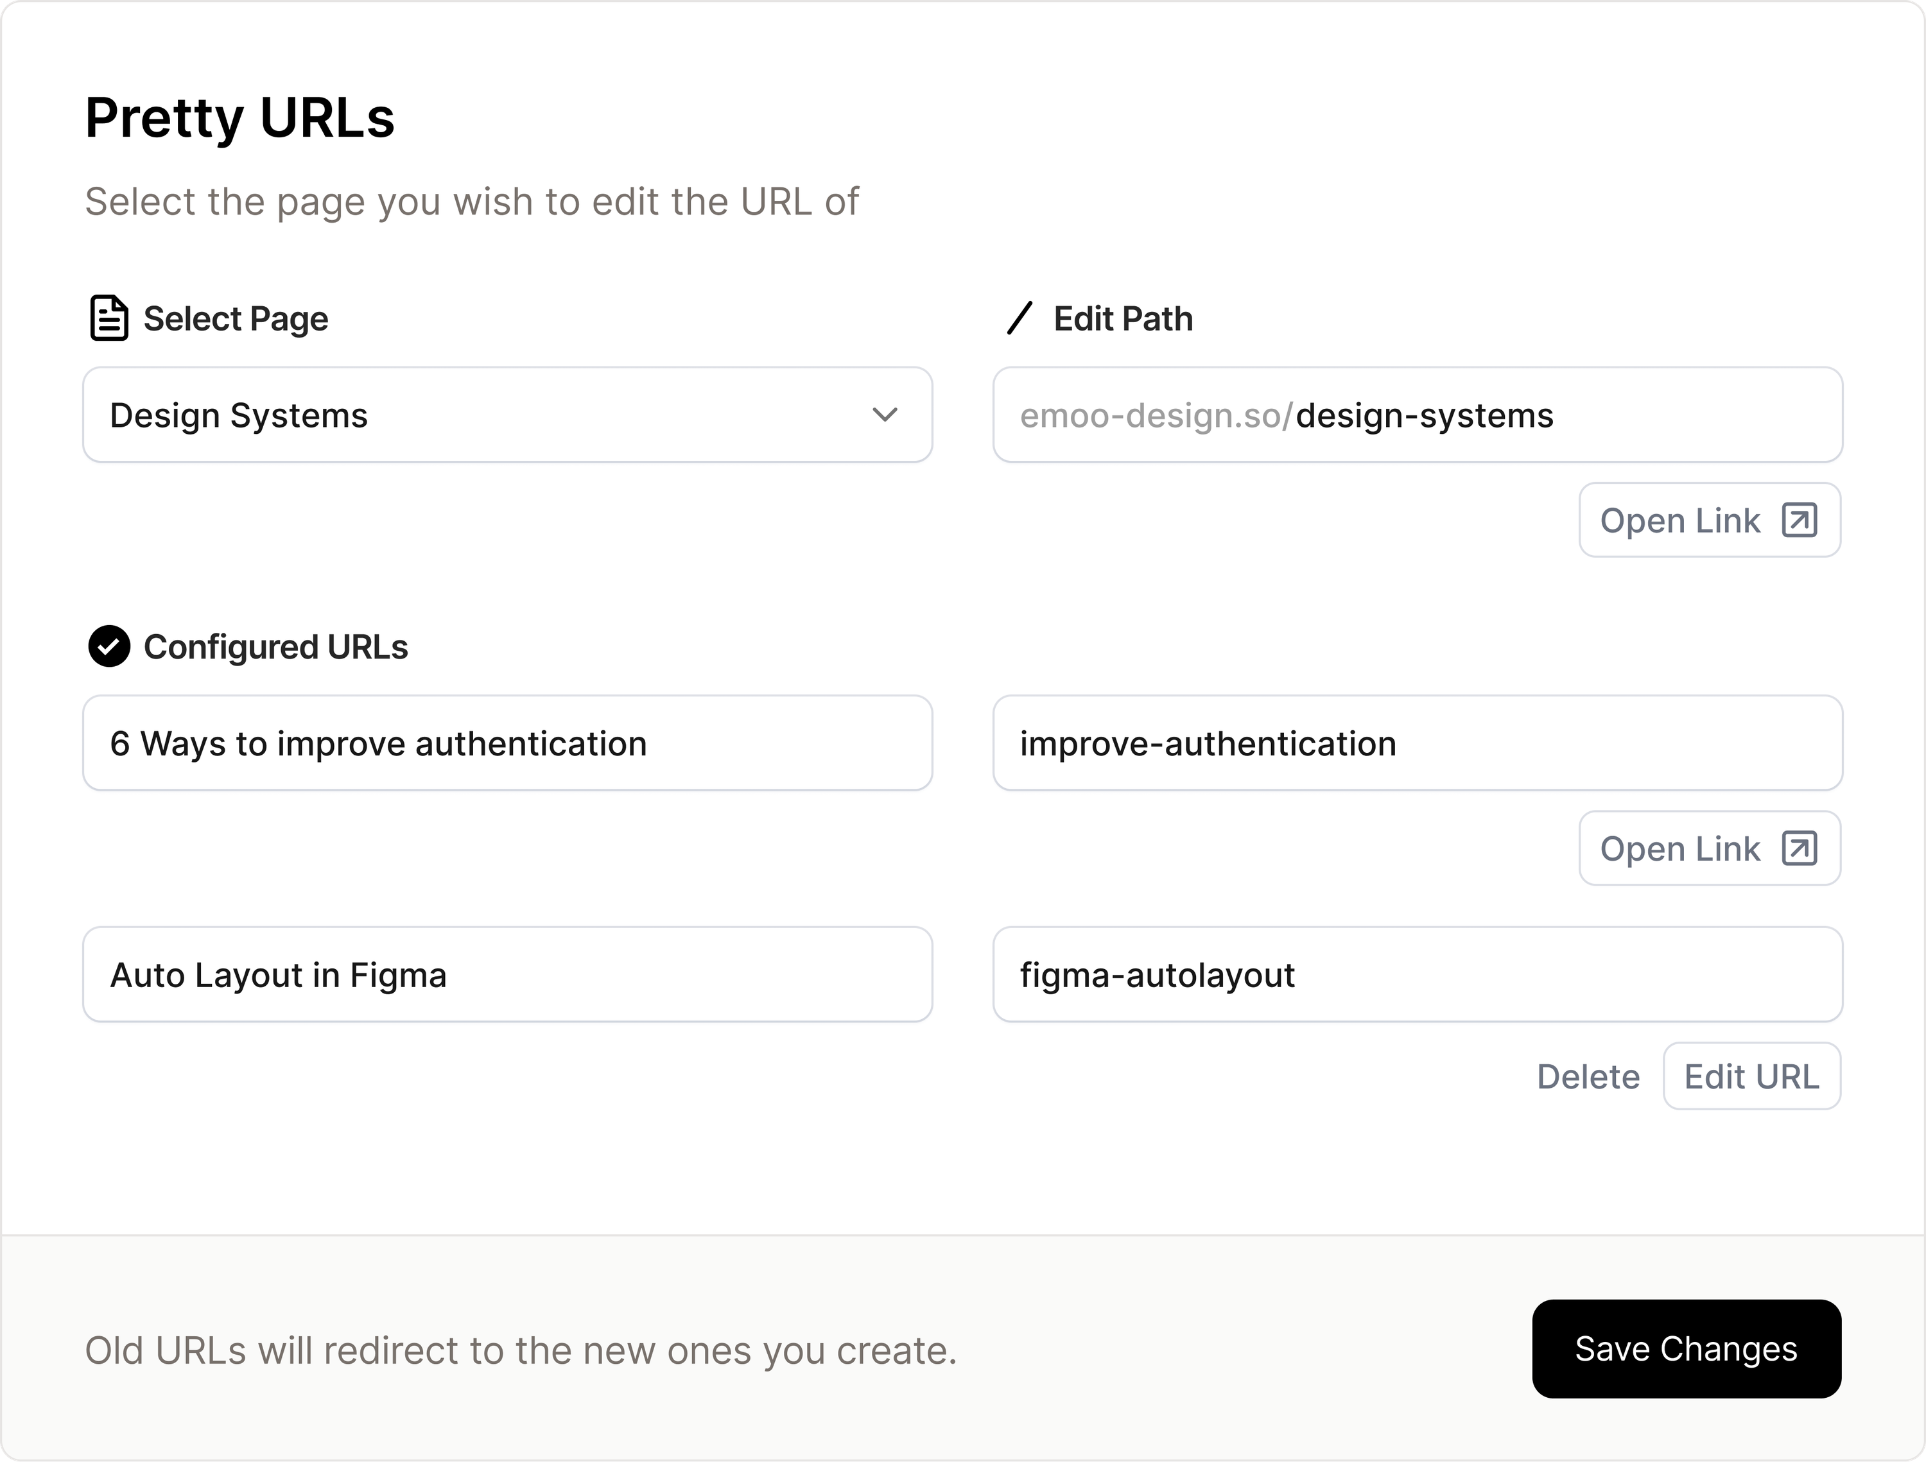The width and height of the screenshot is (1926, 1462).
Task: Save Changes to pretty URLs
Action: point(1687,1349)
